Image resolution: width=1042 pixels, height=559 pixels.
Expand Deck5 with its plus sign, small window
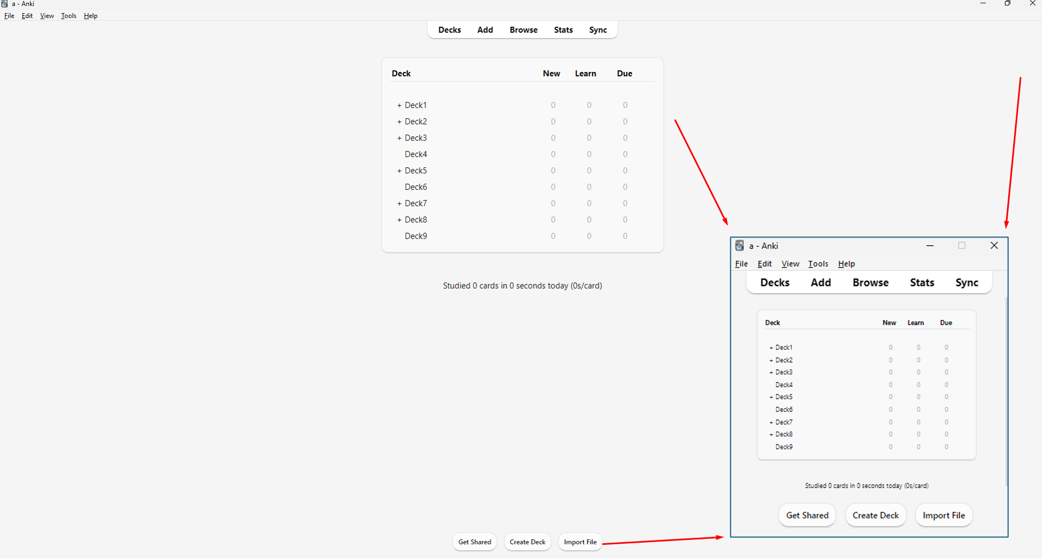(x=771, y=397)
